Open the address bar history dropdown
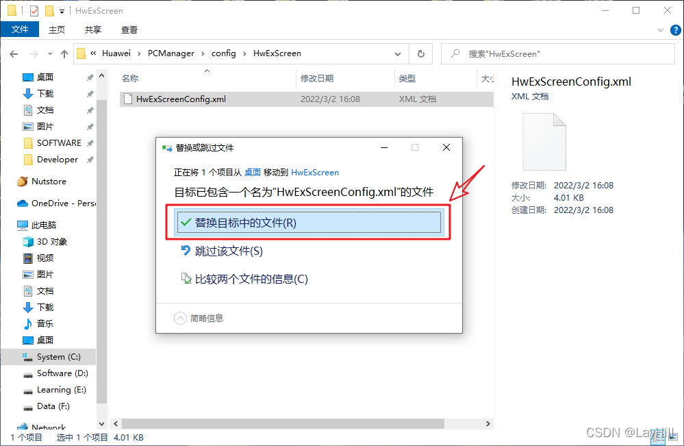Image resolution: width=684 pixels, height=446 pixels. (398, 54)
